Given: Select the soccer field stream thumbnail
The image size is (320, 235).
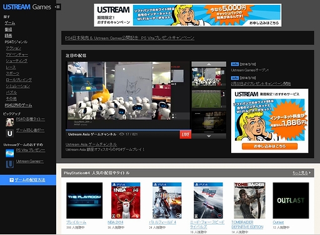Looking at the screenshot, I should coord(209,99).
